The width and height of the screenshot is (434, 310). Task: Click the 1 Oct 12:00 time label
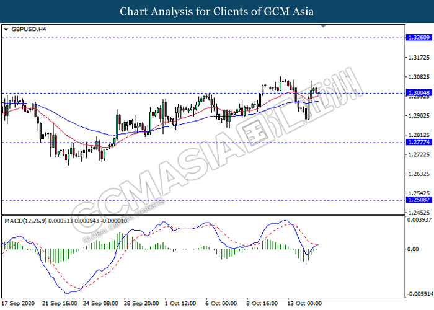180,303
